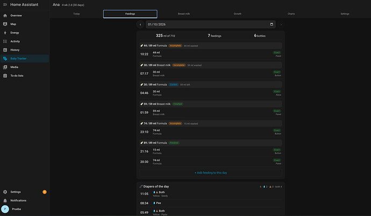Image resolution: width=371 pixels, height=216 pixels.
Task: Open Notifications with the bell icon
Action: click(x=5, y=200)
